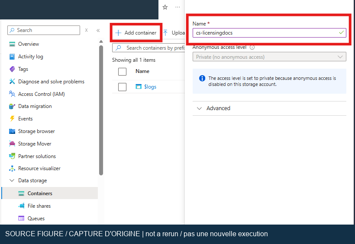Click the Activity log icon
The width and height of the screenshot is (355, 244).
pyautogui.click(x=12, y=57)
